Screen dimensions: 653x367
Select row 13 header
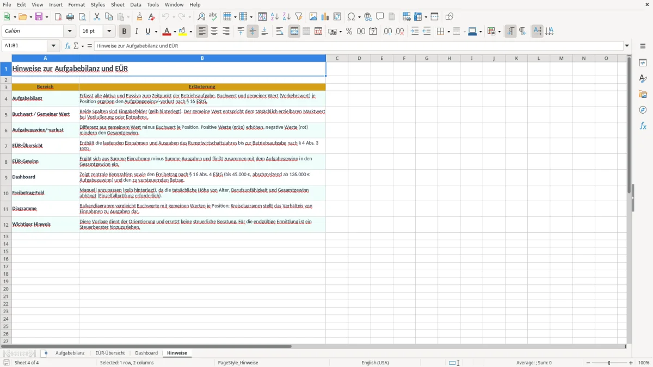tap(6, 237)
